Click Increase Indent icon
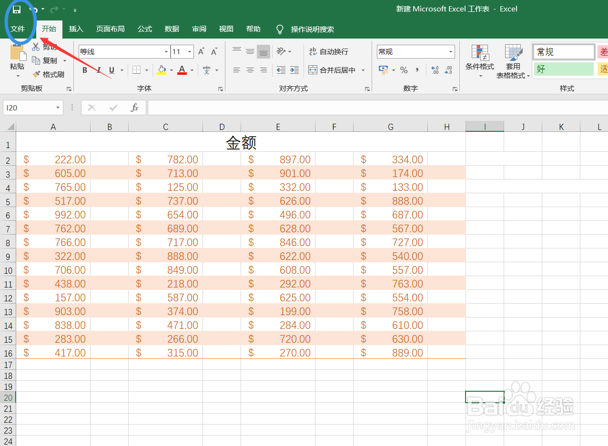Viewport: 608px width, 446px height. [x=294, y=70]
